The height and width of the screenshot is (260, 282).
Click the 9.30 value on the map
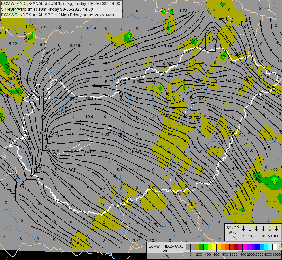click(x=234, y=186)
